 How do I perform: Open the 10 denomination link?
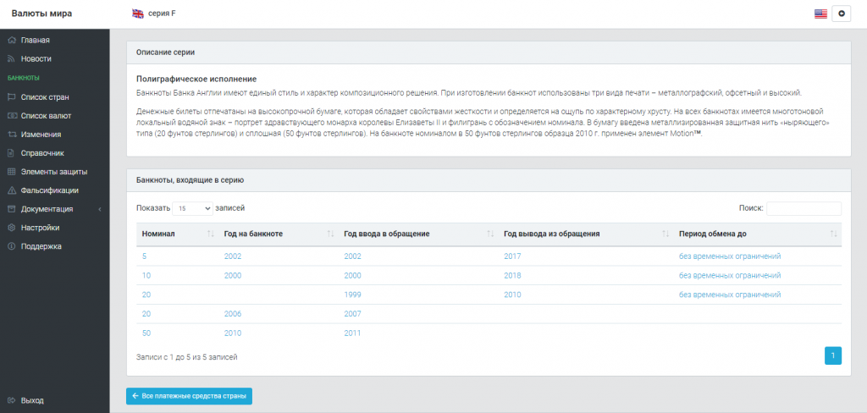pyautogui.click(x=146, y=275)
